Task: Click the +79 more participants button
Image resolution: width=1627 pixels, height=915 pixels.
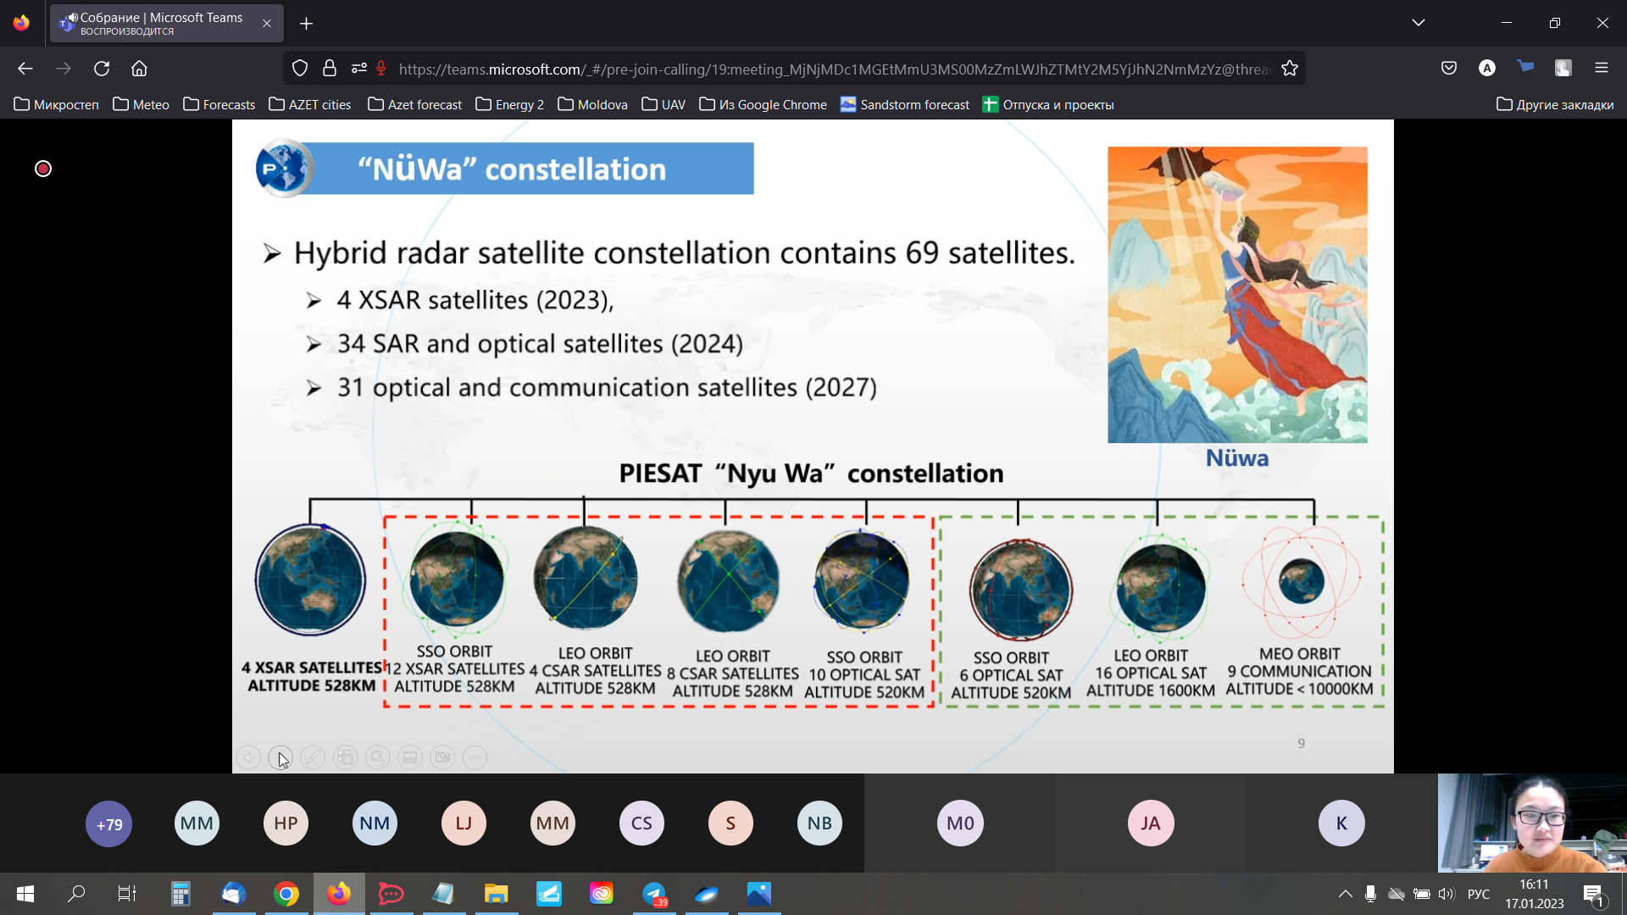Action: coord(109,823)
